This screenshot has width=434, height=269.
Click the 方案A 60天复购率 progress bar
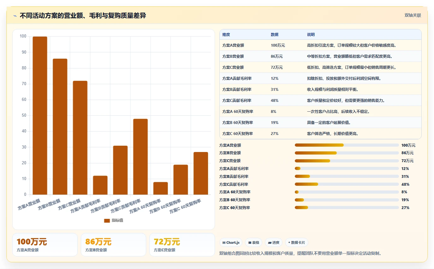(347, 192)
